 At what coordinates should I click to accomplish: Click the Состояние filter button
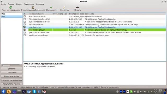[x=11, y=73]
